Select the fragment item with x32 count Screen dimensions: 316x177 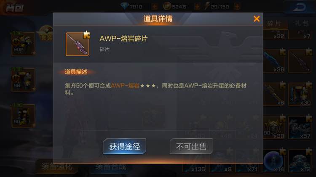click(x=274, y=34)
